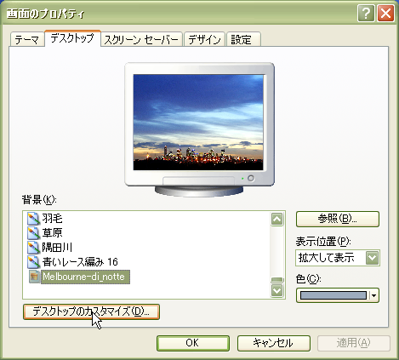The width and height of the screenshot is (399, 360).
Task: Click the キャンセル button
Action: click(274, 343)
